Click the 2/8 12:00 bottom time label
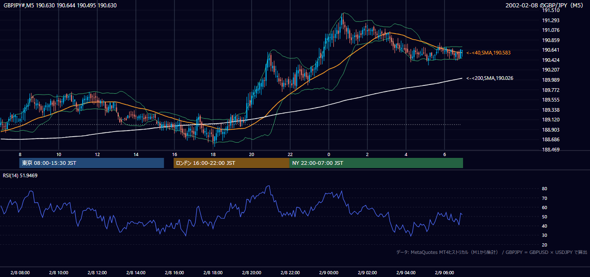 [97, 273]
